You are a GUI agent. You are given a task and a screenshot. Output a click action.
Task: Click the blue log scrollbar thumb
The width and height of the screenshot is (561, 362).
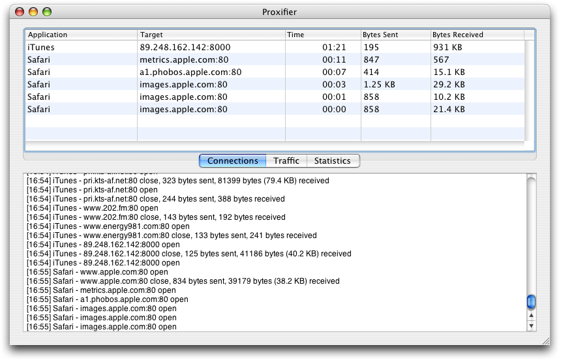531,301
